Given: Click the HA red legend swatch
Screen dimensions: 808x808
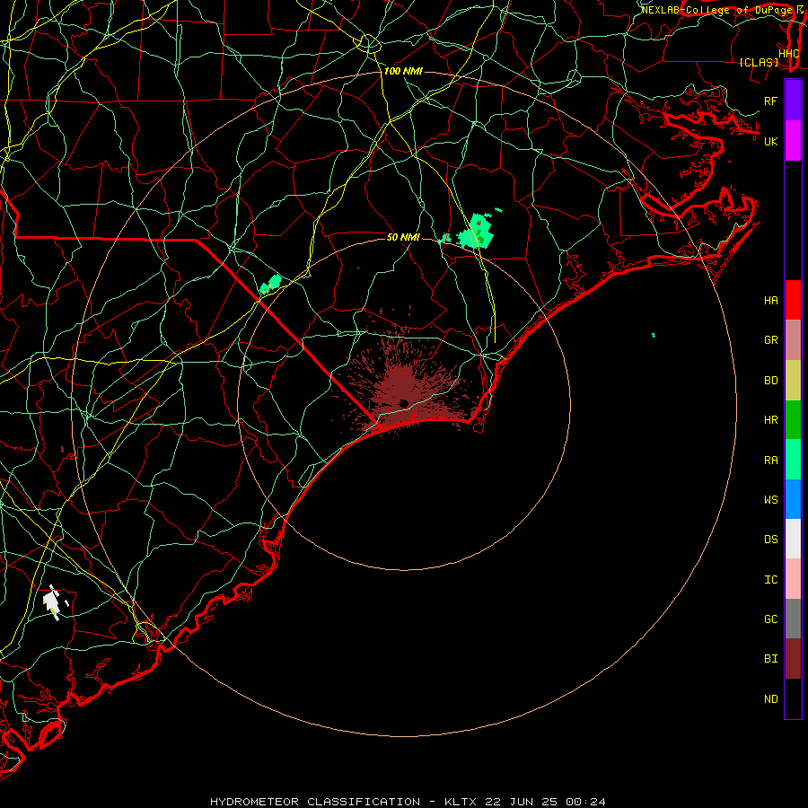Looking at the screenshot, I should tap(793, 300).
